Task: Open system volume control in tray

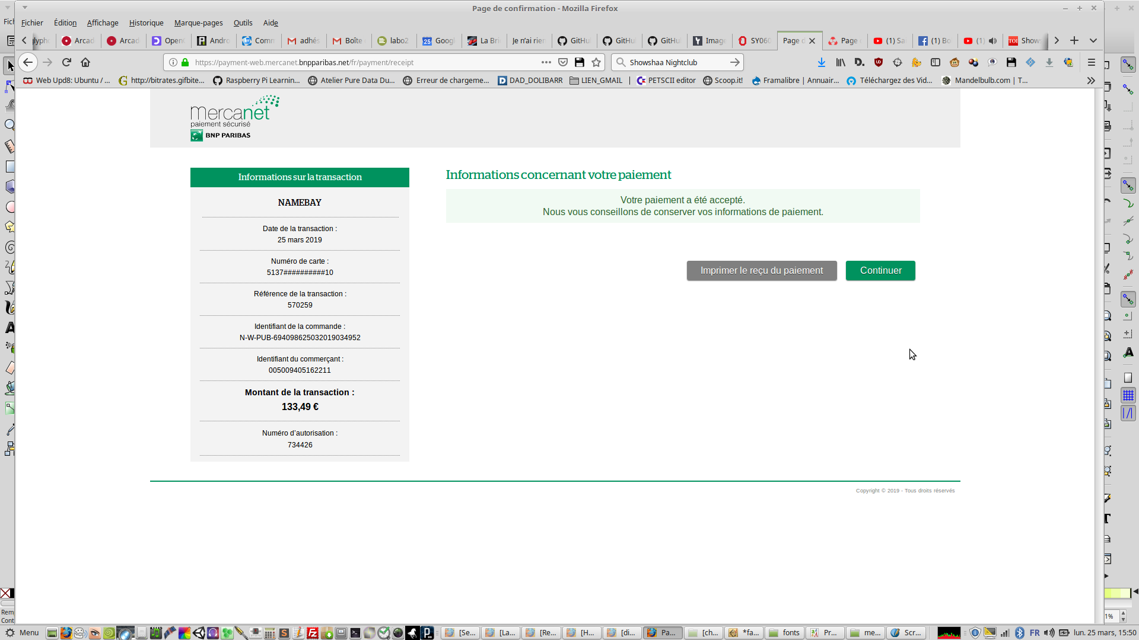Action: click(x=1049, y=632)
